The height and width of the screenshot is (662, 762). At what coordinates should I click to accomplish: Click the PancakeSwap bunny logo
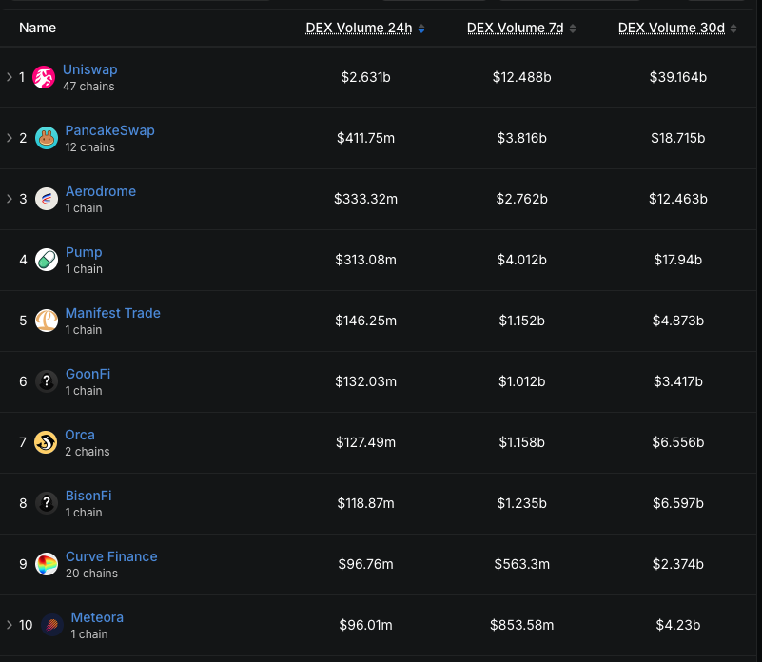(x=47, y=138)
